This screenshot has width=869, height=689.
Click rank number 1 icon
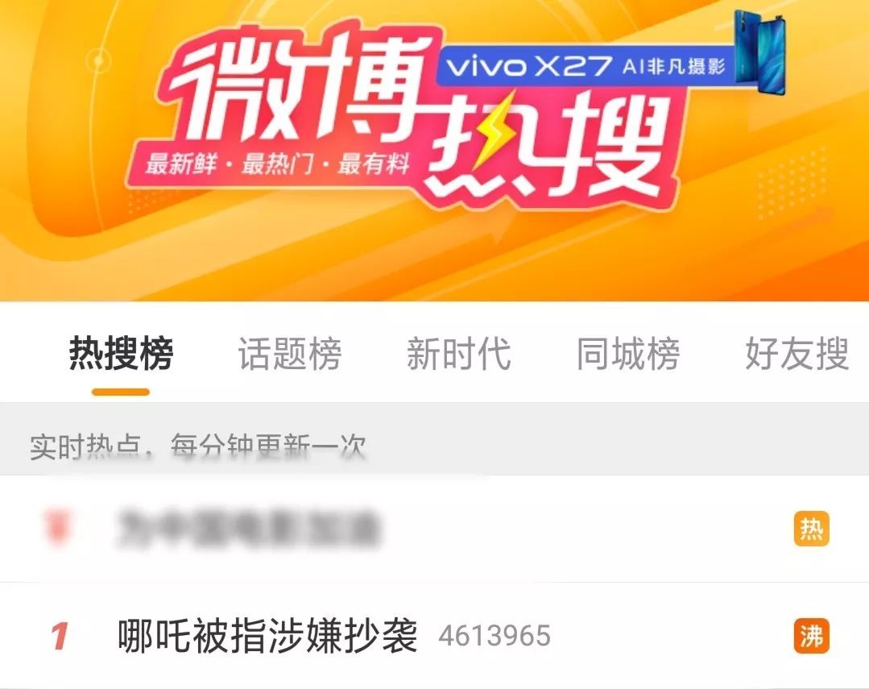tap(60, 637)
